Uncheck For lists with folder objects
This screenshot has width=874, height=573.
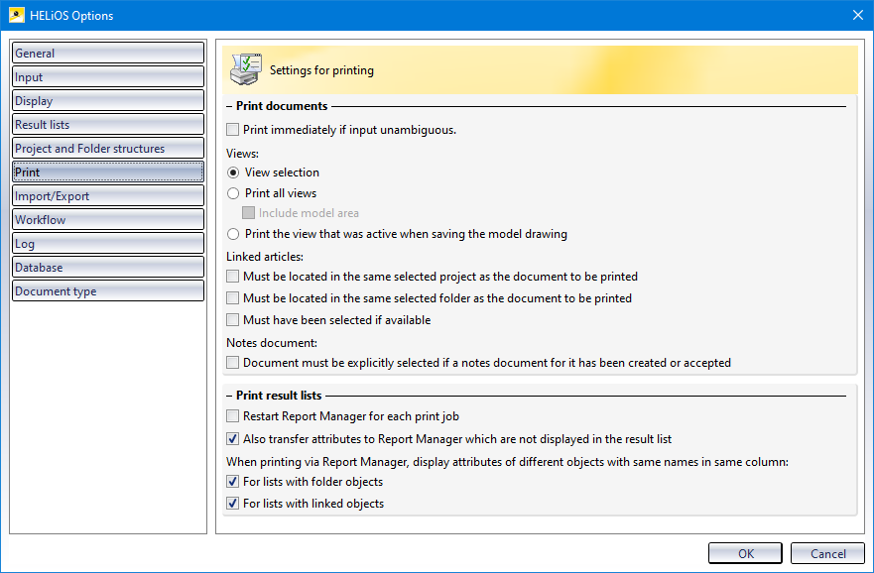click(x=232, y=481)
